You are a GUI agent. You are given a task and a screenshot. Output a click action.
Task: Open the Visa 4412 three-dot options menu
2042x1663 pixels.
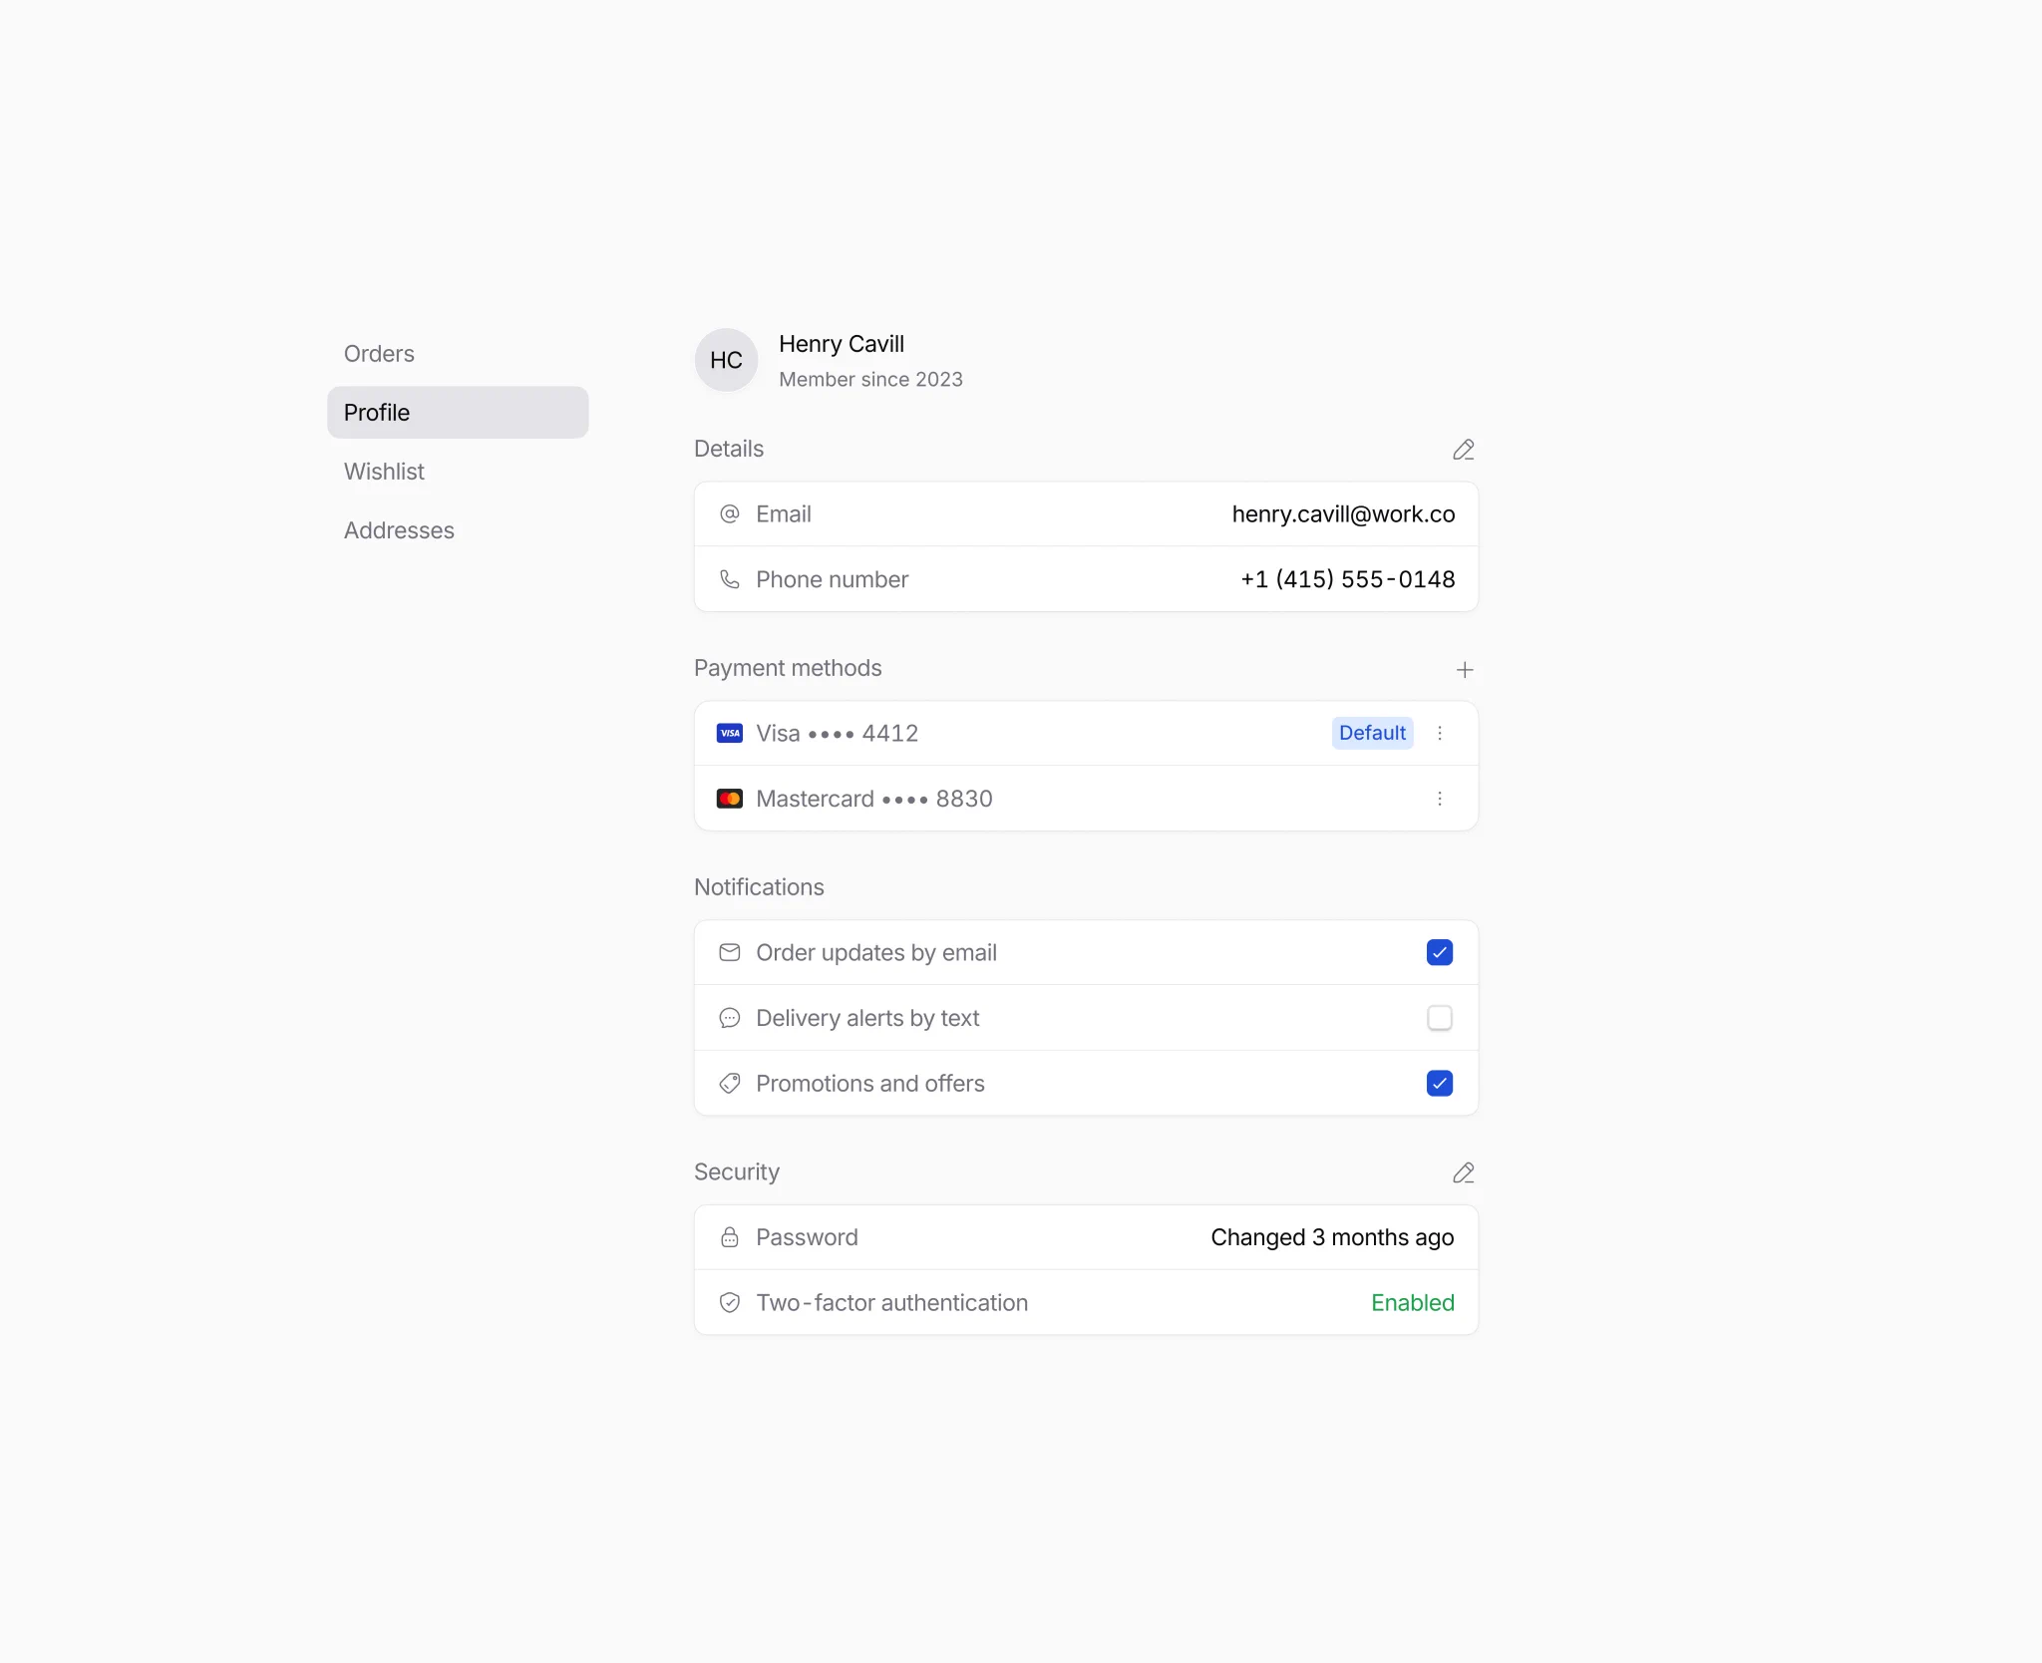(x=1439, y=733)
